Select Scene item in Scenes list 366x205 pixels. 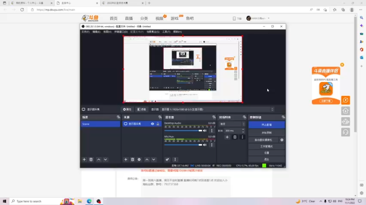pos(100,124)
